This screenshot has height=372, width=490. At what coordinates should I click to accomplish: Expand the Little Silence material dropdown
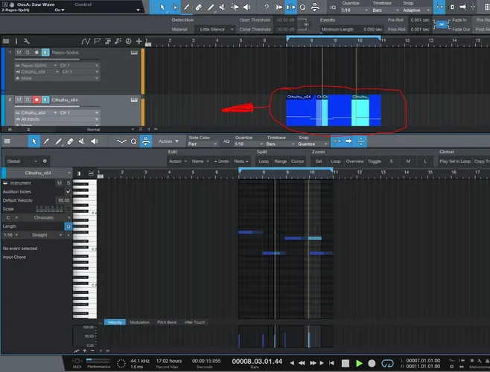pyautogui.click(x=216, y=29)
